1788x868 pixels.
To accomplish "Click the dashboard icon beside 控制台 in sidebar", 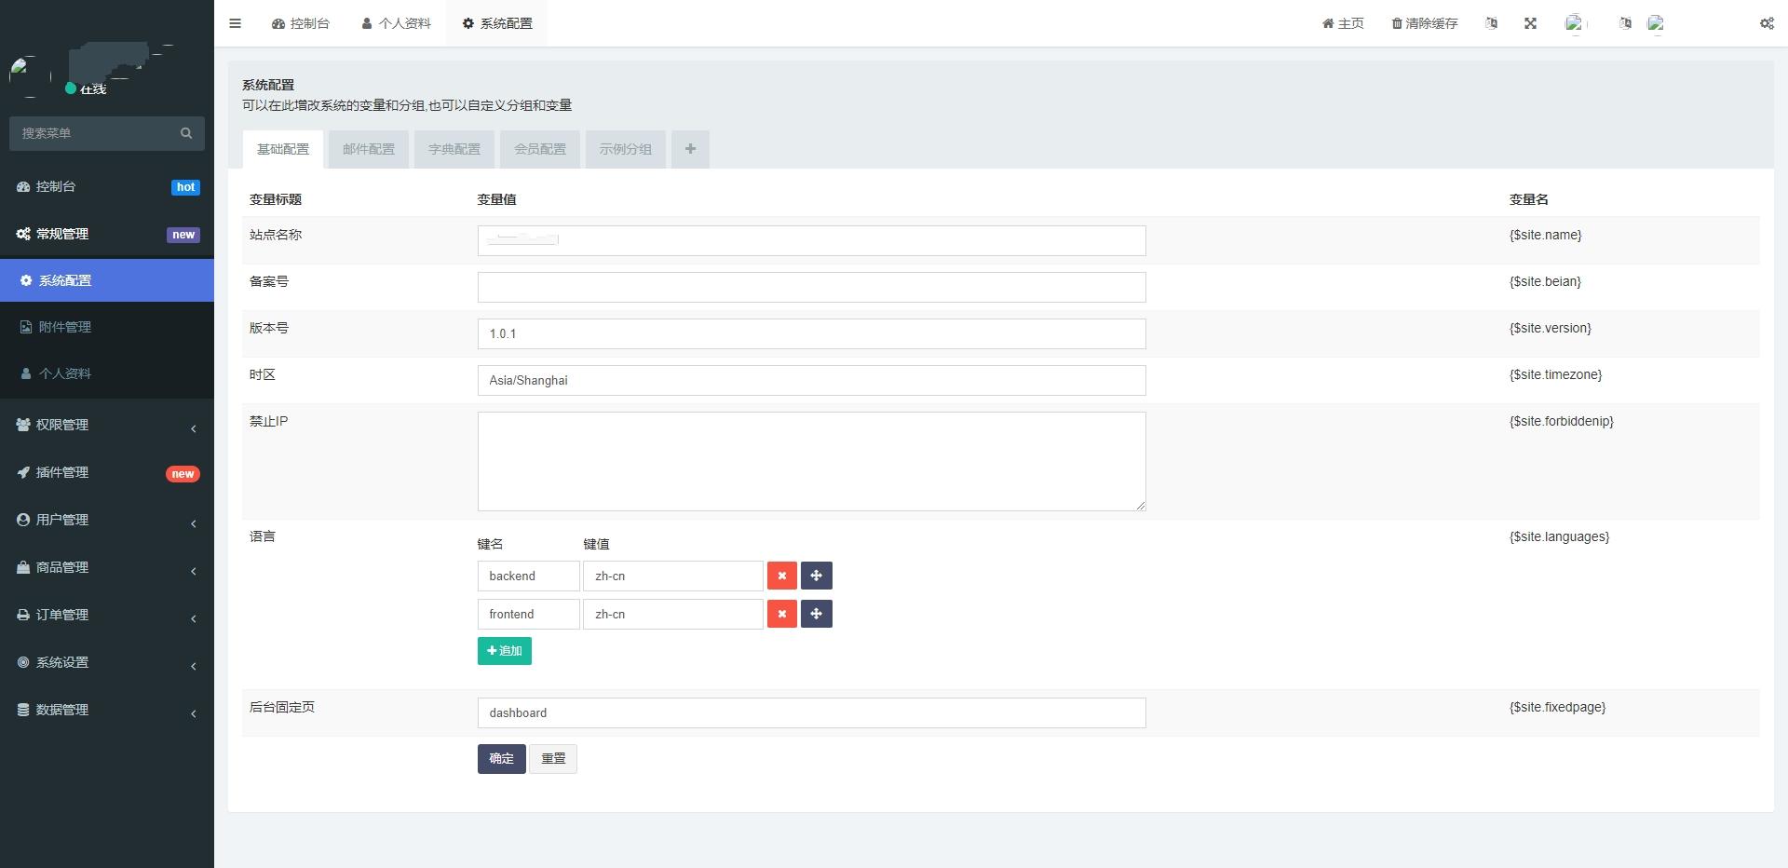I will coord(23,186).
